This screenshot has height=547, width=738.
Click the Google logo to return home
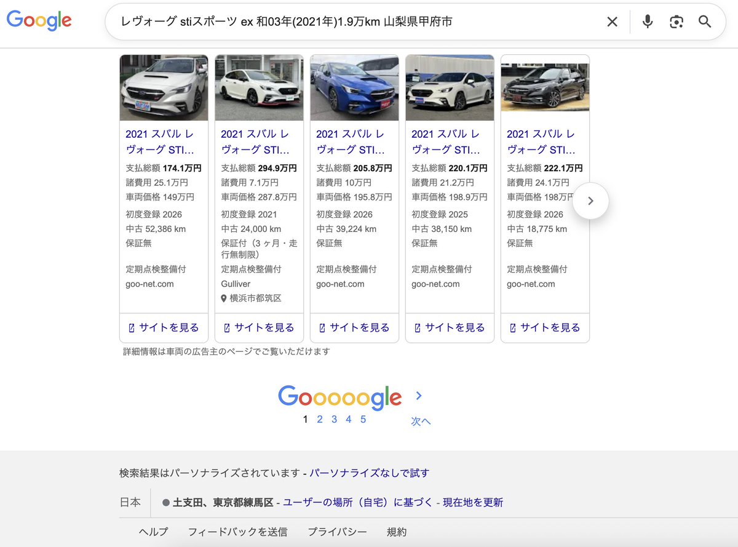coord(39,20)
